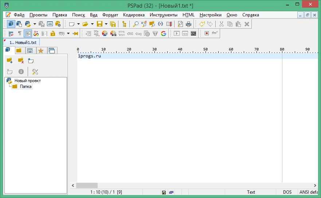Open the Правка menu
The width and height of the screenshot is (321, 198).
(x=60, y=15)
